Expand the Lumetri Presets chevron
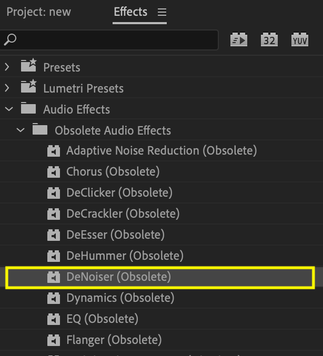 (x=7, y=88)
